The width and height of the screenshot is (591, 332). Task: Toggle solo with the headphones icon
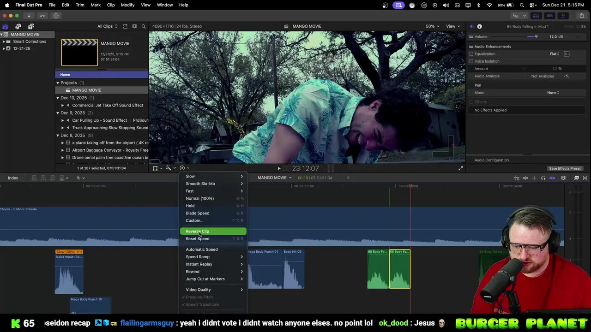[543, 178]
